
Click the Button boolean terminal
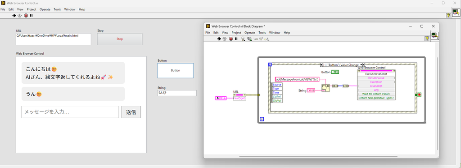click(x=335, y=72)
